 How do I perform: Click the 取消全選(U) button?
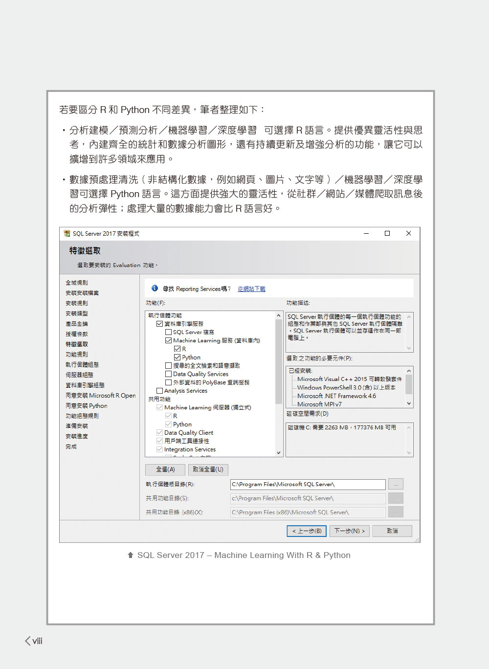208,469
